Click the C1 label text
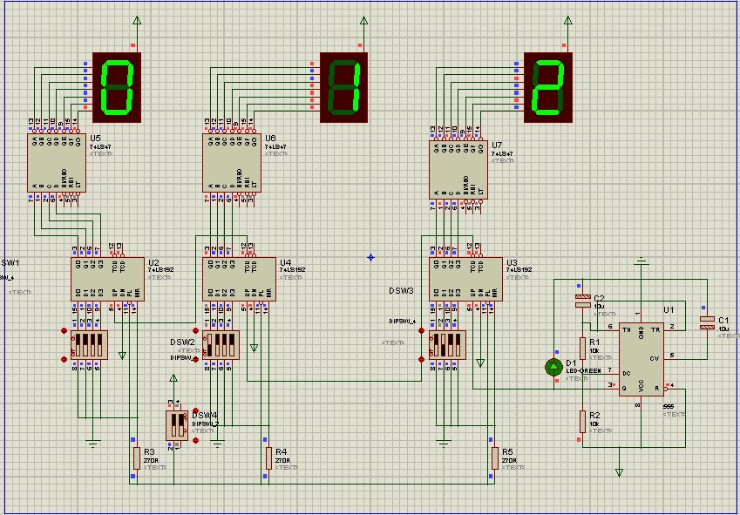 [723, 321]
